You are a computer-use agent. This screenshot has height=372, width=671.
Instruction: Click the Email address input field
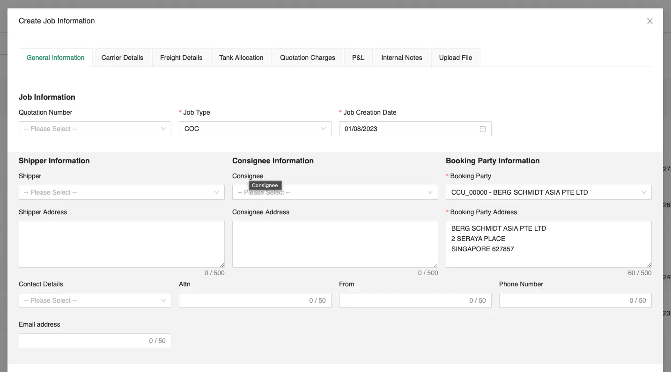click(x=94, y=341)
